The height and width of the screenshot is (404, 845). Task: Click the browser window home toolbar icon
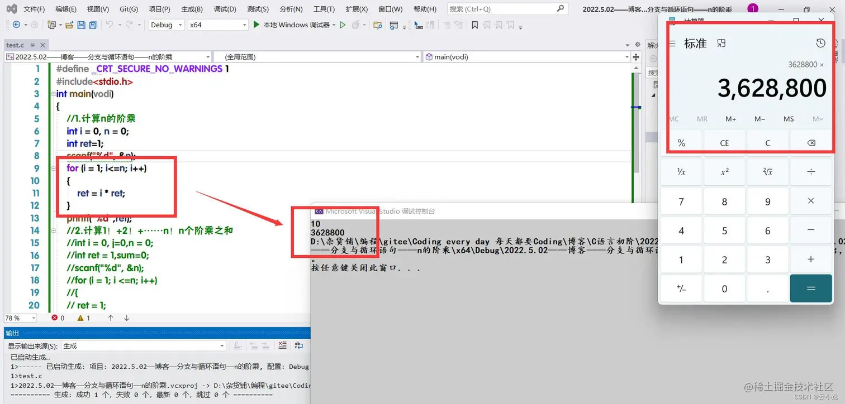(394, 25)
